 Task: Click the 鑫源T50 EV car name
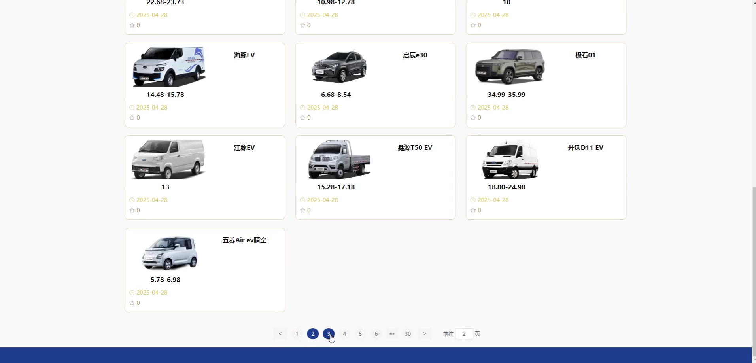pyautogui.click(x=415, y=147)
